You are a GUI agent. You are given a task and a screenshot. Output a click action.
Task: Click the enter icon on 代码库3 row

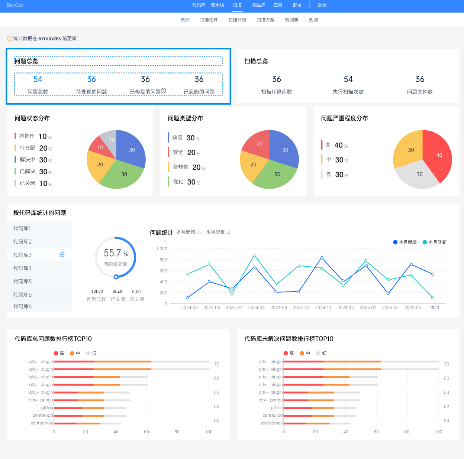tap(62, 254)
